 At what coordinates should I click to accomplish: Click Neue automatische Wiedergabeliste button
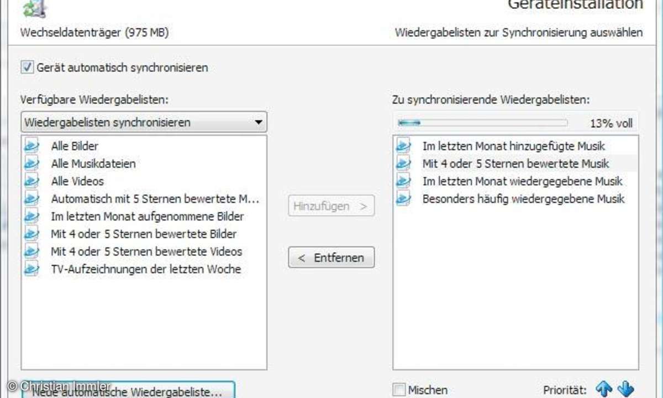[x=128, y=391]
